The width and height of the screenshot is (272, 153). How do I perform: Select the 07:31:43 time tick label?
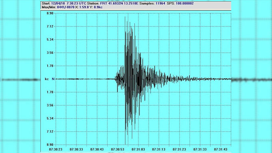pos(220,149)
